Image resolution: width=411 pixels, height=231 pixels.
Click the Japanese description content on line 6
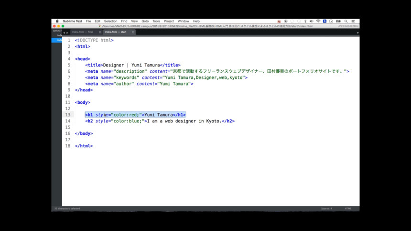pyautogui.click(x=259, y=71)
